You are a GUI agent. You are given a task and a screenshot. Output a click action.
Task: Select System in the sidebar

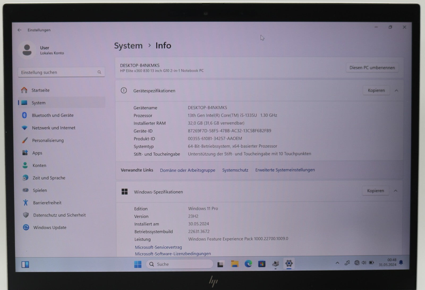pyautogui.click(x=62, y=103)
